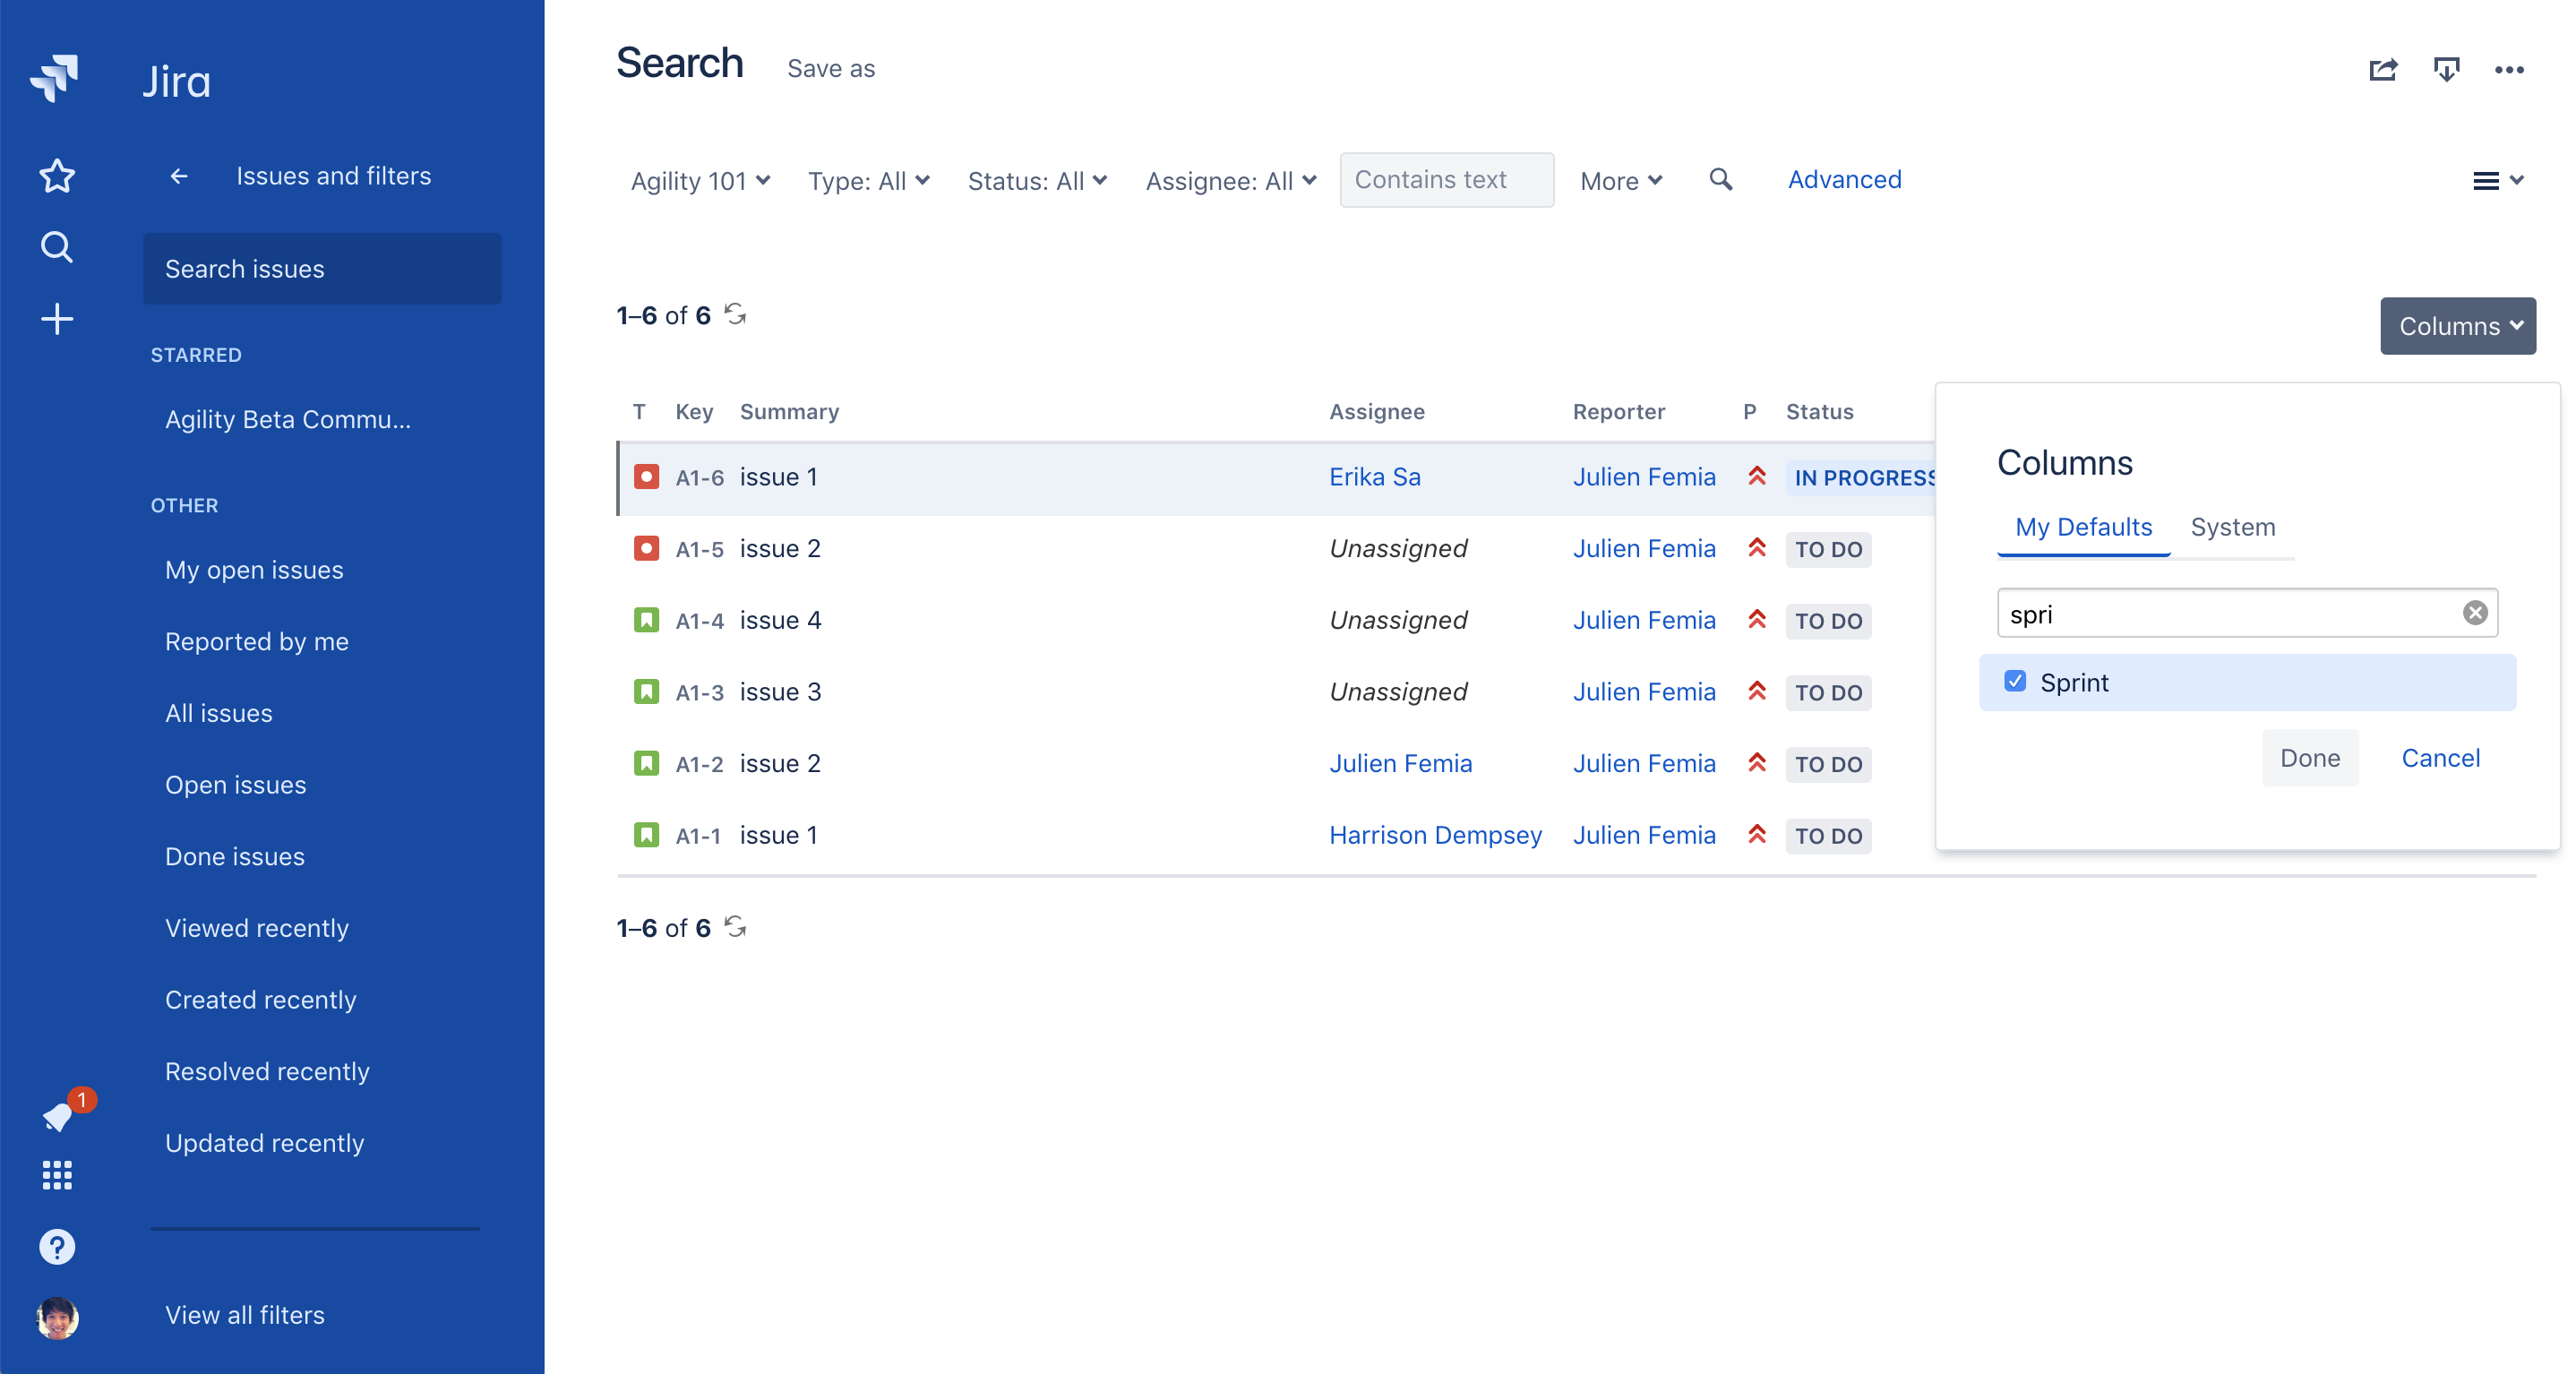
Task: Open the Advanced search link
Action: [1844, 180]
